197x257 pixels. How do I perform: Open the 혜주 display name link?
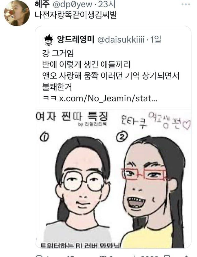(x=42, y=4)
